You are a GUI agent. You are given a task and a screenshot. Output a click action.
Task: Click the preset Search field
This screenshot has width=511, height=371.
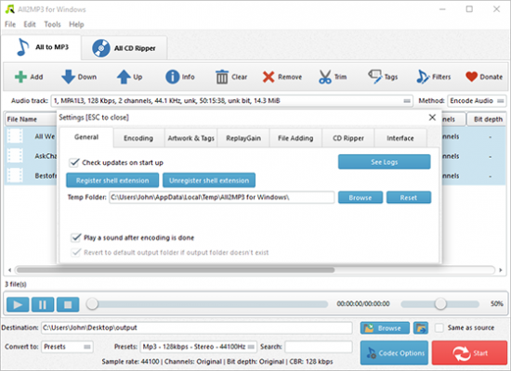click(x=319, y=347)
